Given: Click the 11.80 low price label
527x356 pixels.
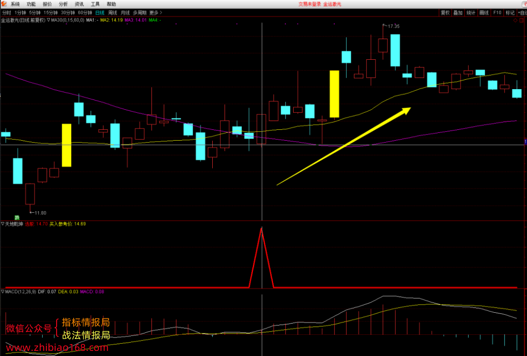Looking at the screenshot, I should pyautogui.click(x=40, y=213).
